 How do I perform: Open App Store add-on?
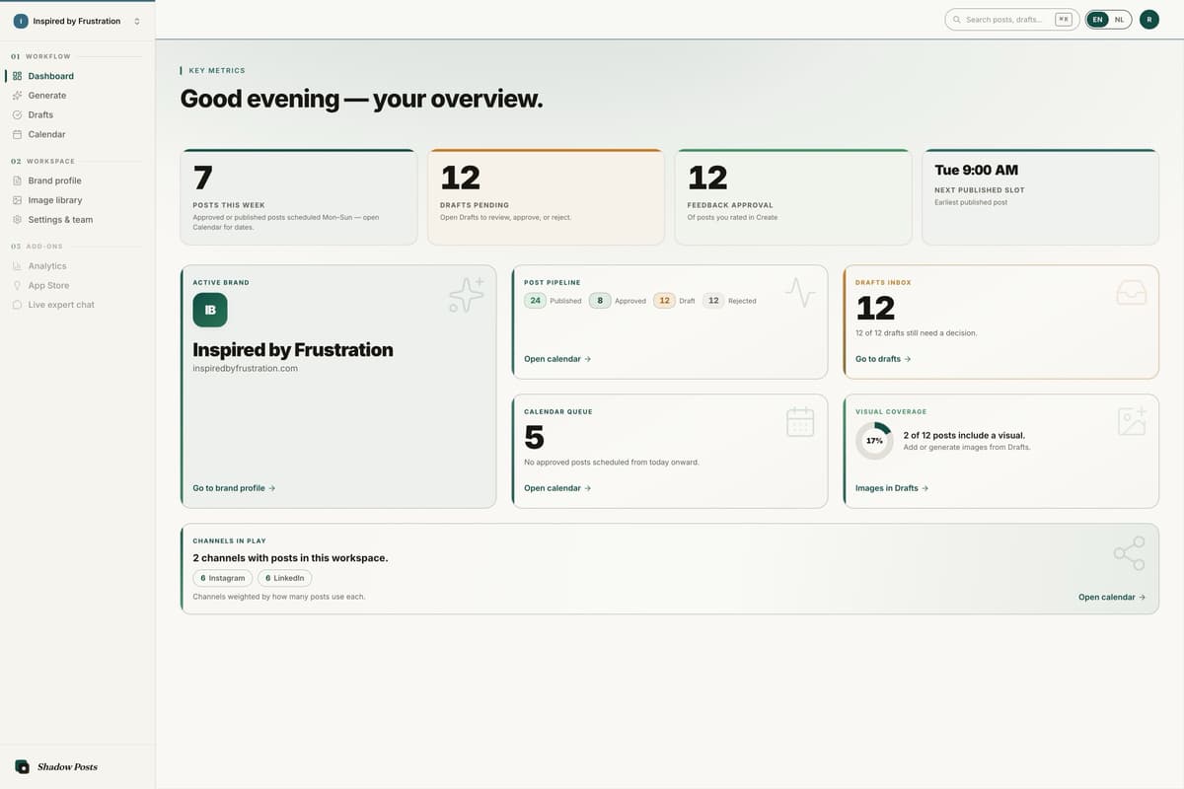pos(77,285)
